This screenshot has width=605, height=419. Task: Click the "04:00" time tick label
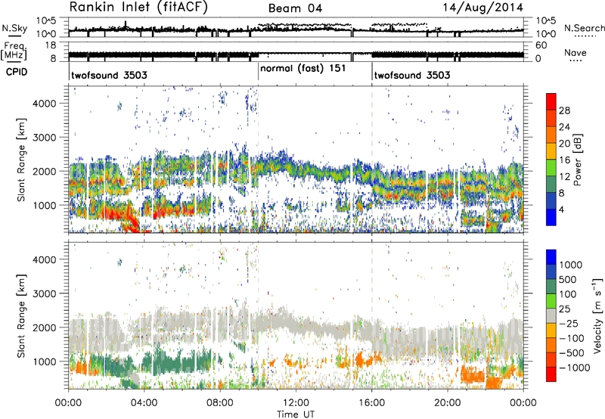pyautogui.click(x=144, y=403)
